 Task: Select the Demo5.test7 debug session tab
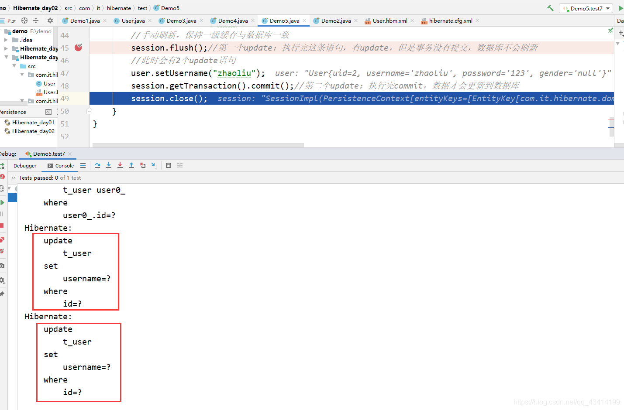49,154
